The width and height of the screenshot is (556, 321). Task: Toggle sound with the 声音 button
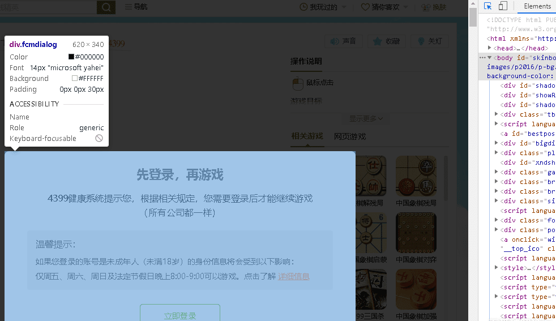pos(343,41)
